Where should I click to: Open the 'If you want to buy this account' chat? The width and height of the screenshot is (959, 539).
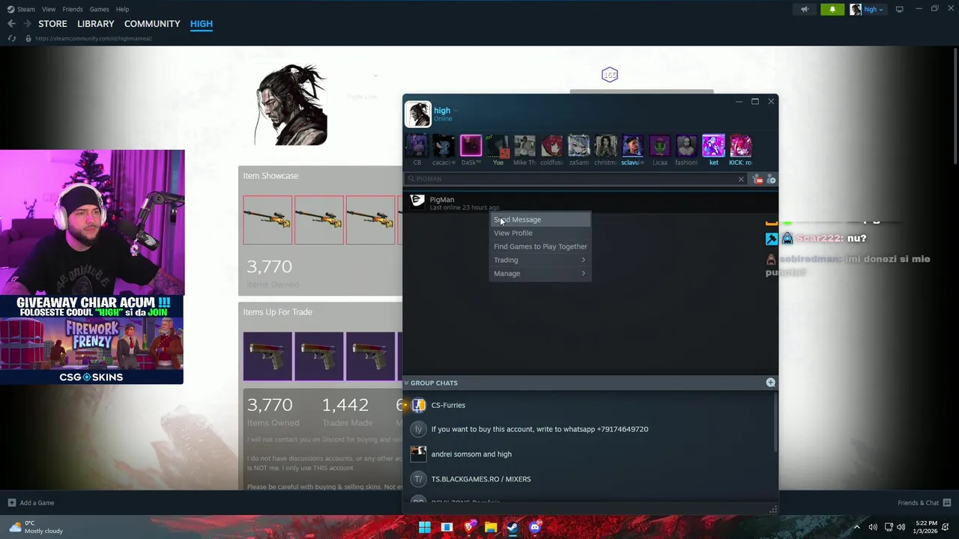tap(589, 429)
